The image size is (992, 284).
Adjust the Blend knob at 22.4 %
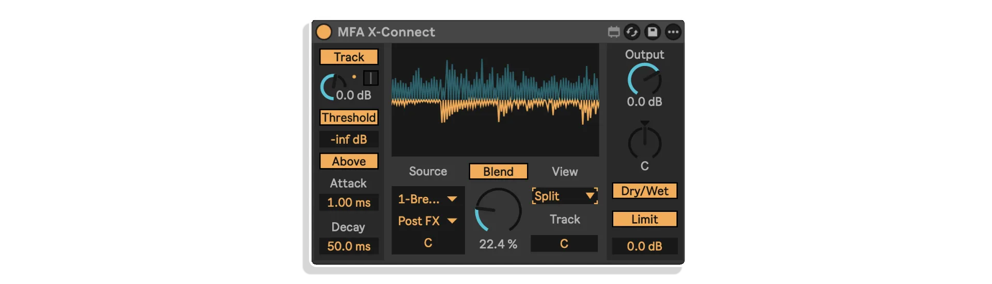[x=498, y=210]
